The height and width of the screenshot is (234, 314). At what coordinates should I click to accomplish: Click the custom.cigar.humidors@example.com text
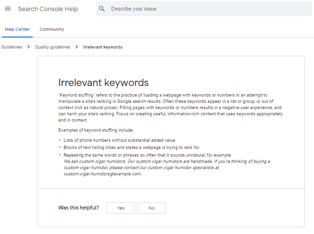[103, 174]
